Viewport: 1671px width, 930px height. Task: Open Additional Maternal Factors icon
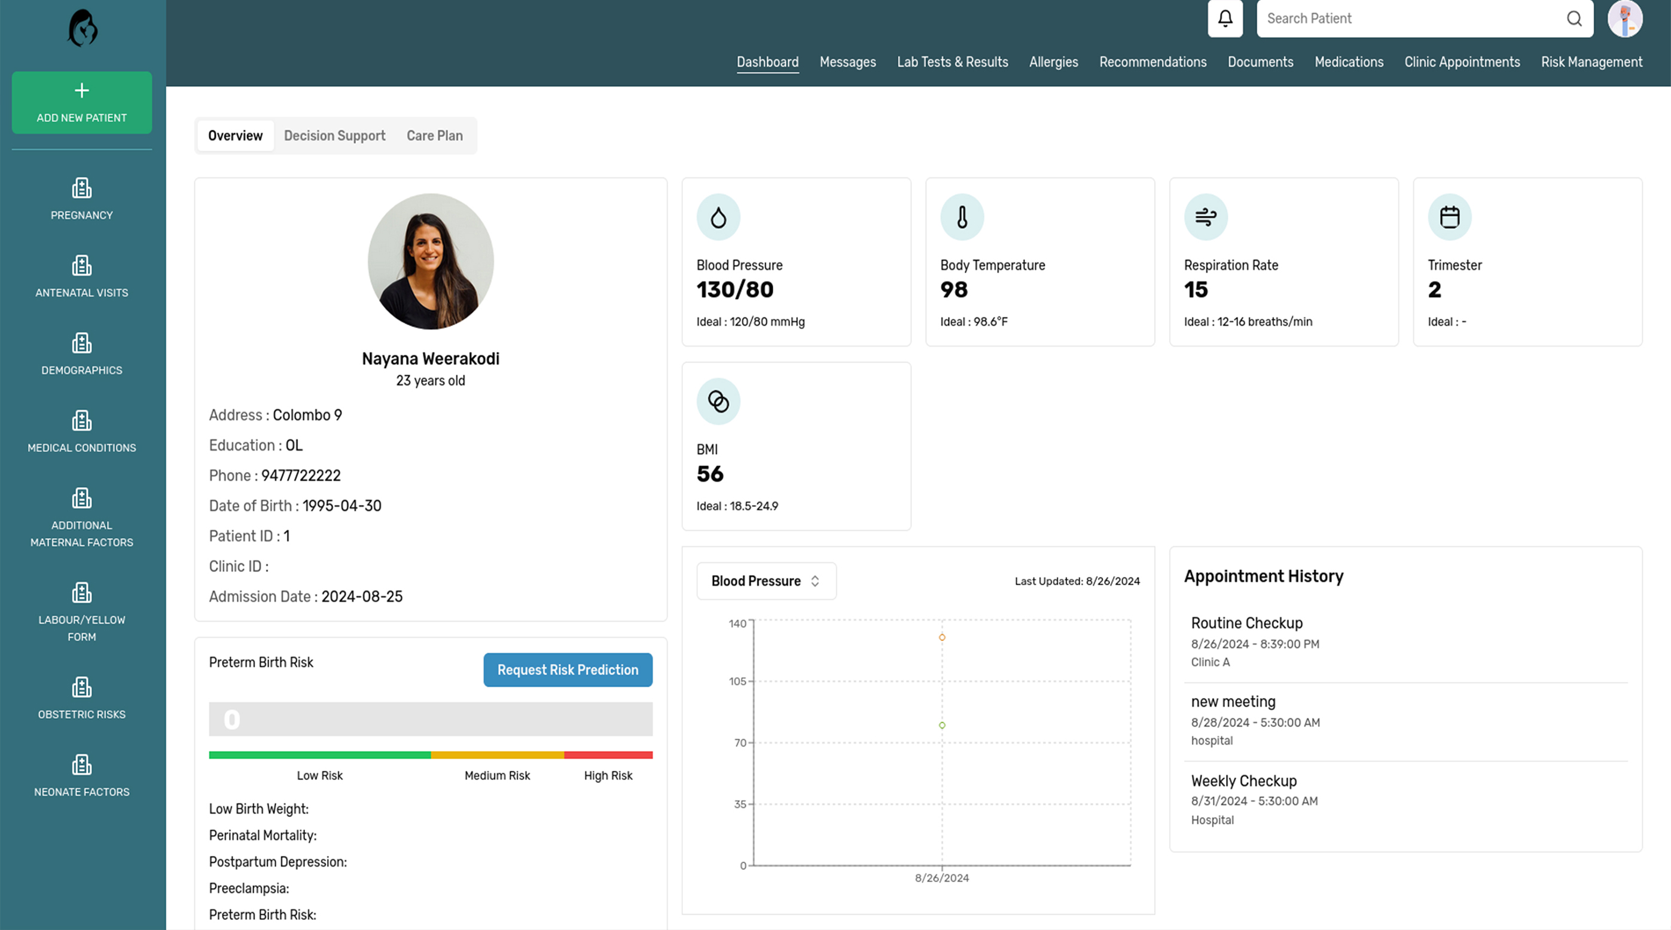tap(82, 498)
